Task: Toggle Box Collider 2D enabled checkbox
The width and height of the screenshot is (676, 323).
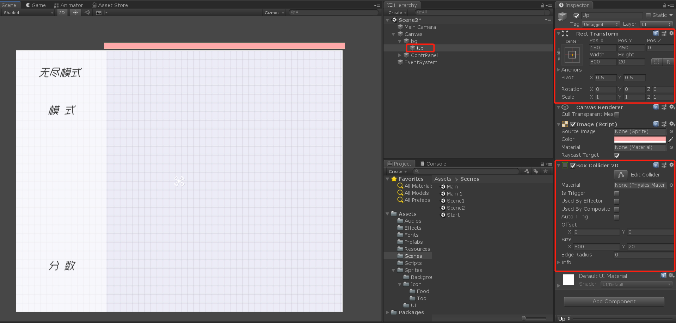Action: [x=573, y=166]
